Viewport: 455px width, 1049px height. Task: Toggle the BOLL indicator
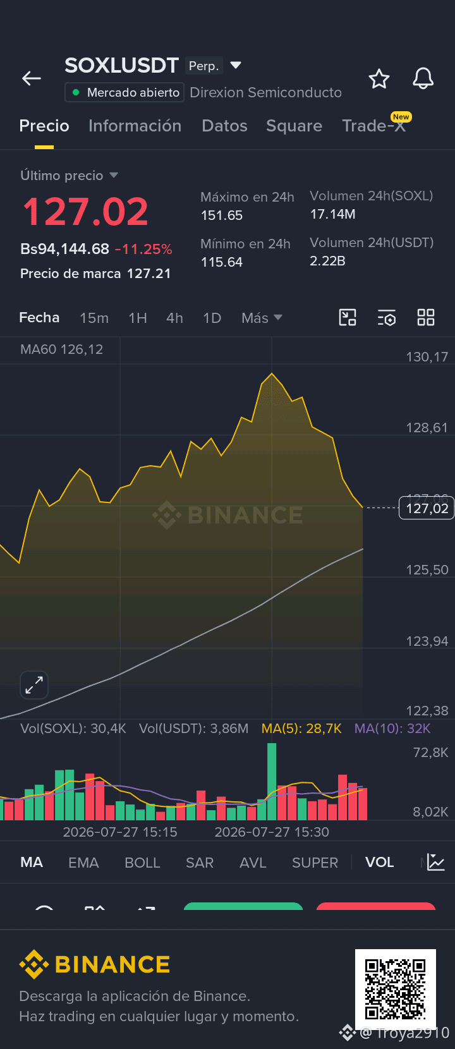(142, 863)
